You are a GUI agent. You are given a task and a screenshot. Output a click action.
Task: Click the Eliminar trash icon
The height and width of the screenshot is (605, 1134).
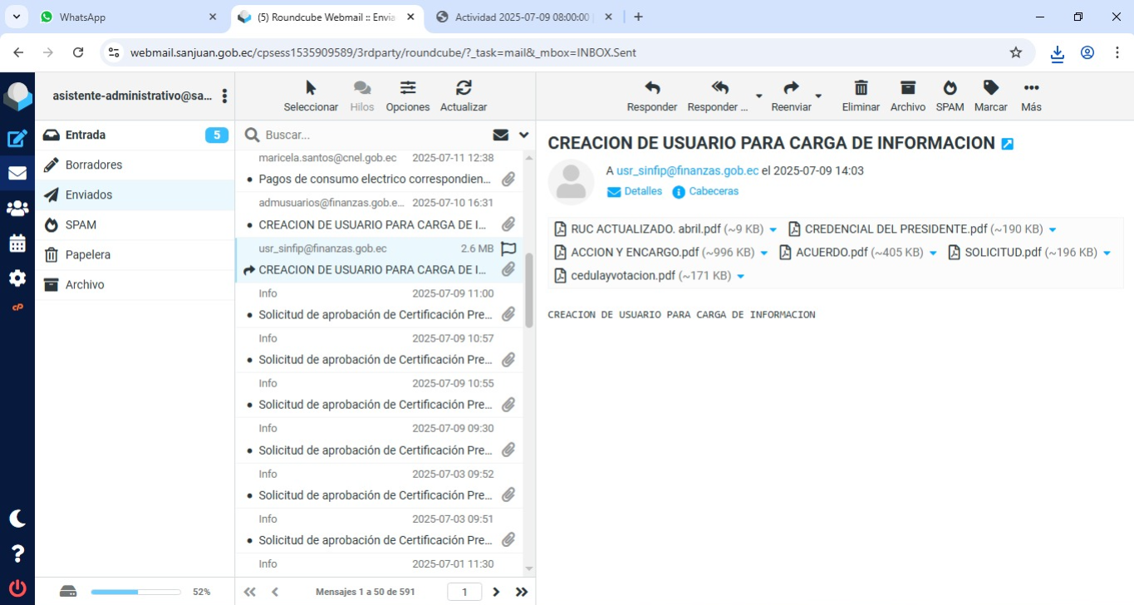pyautogui.click(x=861, y=88)
